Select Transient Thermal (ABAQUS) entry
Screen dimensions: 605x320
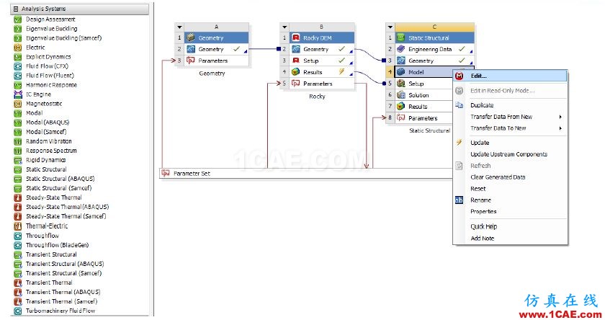tap(63, 292)
